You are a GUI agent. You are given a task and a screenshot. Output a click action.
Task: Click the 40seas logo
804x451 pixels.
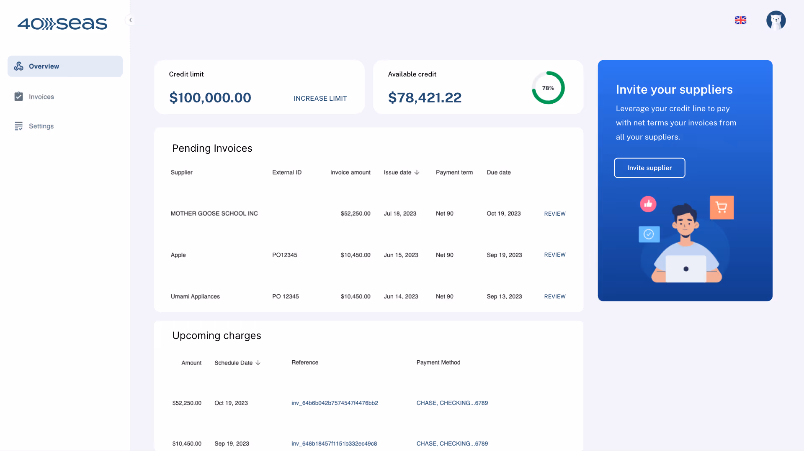(62, 23)
